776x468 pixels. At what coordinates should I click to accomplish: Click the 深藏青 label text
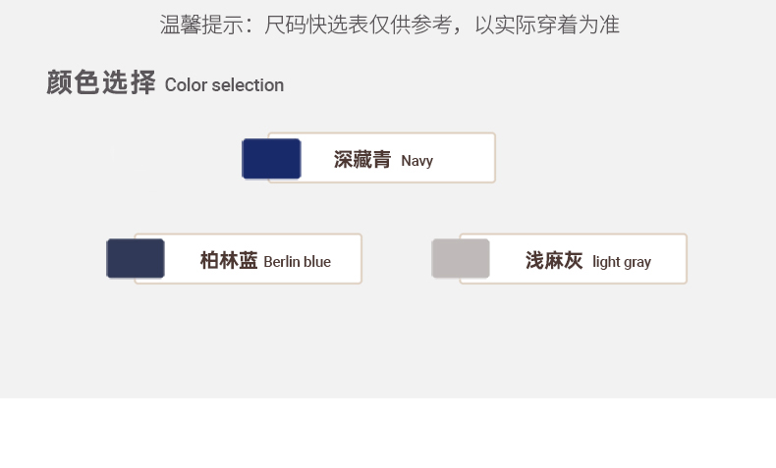coord(362,160)
